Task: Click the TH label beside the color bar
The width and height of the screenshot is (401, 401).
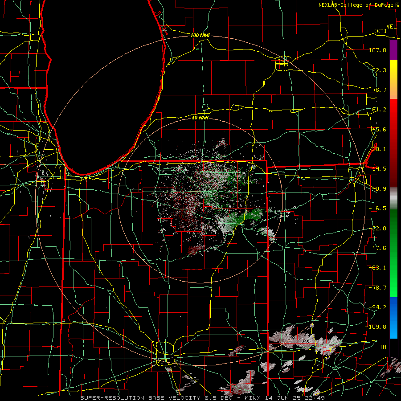Action: (x=383, y=347)
